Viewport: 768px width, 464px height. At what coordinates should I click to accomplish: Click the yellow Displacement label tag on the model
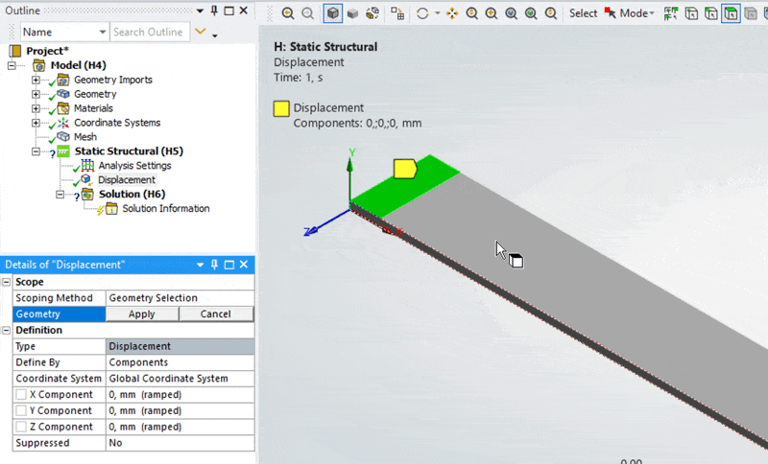[405, 169]
